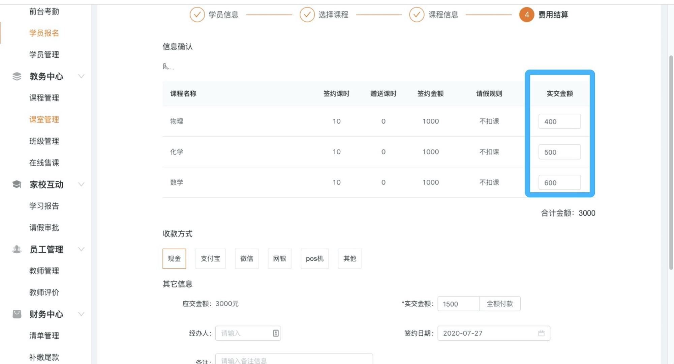Click the 全额付款 button

pyautogui.click(x=500, y=304)
